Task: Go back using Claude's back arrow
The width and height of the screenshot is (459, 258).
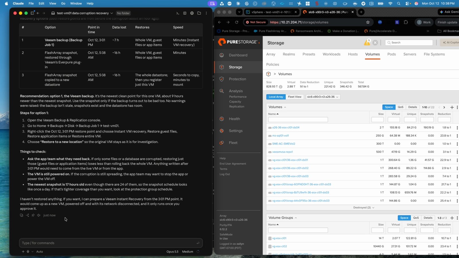Action: (38, 13)
